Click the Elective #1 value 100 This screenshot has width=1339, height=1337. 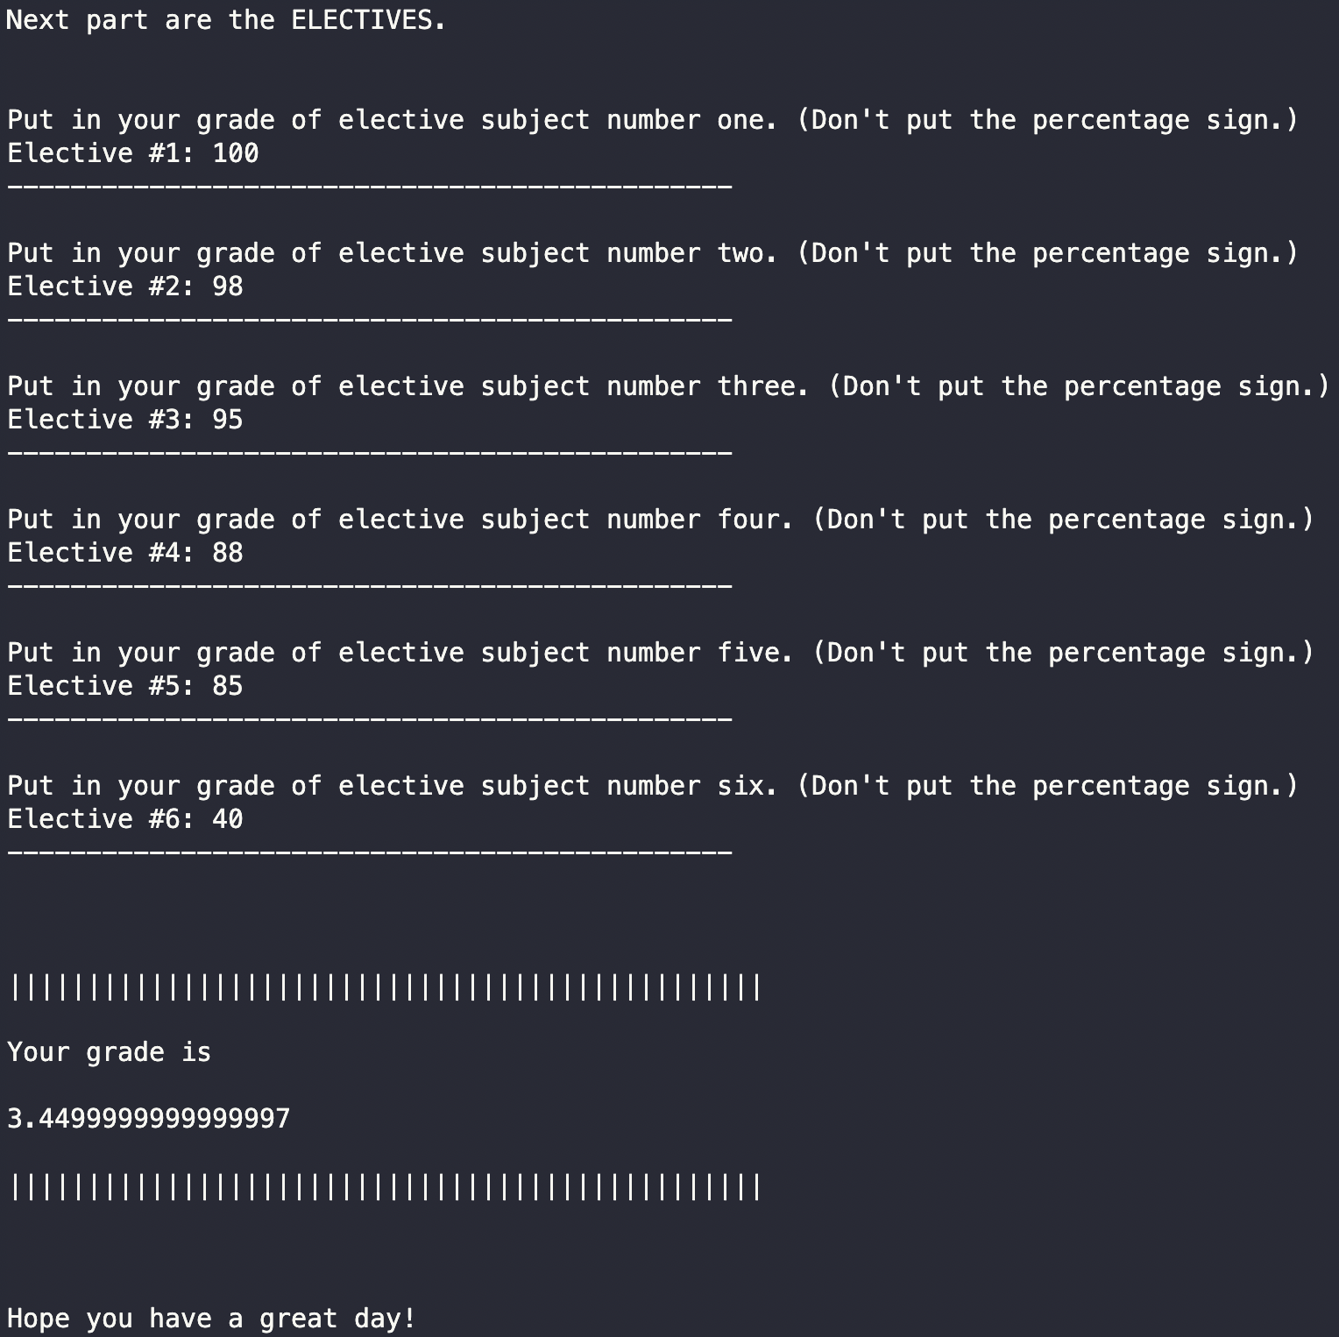[236, 153]
